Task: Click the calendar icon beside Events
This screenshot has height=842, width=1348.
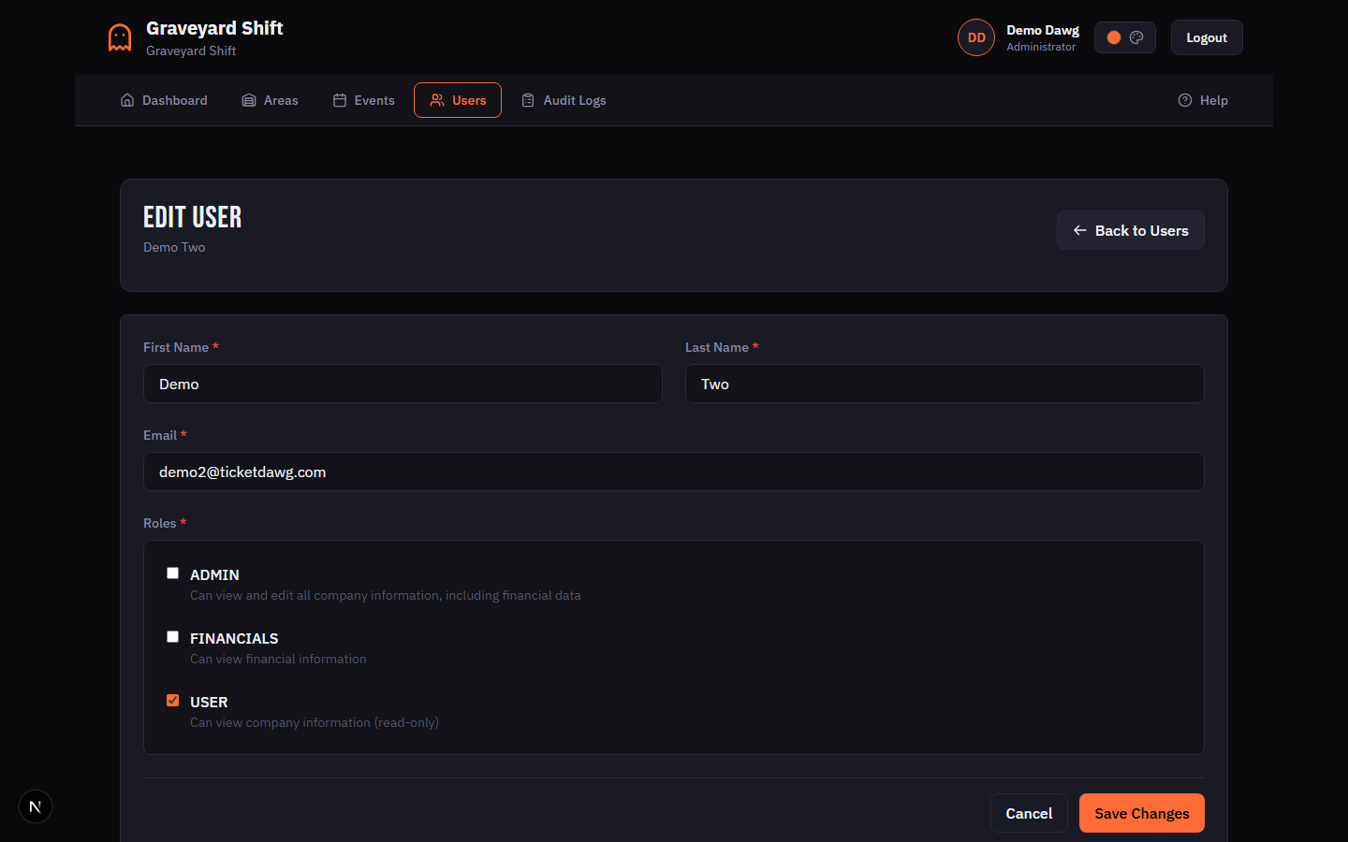Action: (x=341, y=99)
